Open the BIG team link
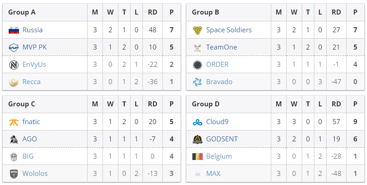This screenshot has width=367, height=185. pos(28,156)
